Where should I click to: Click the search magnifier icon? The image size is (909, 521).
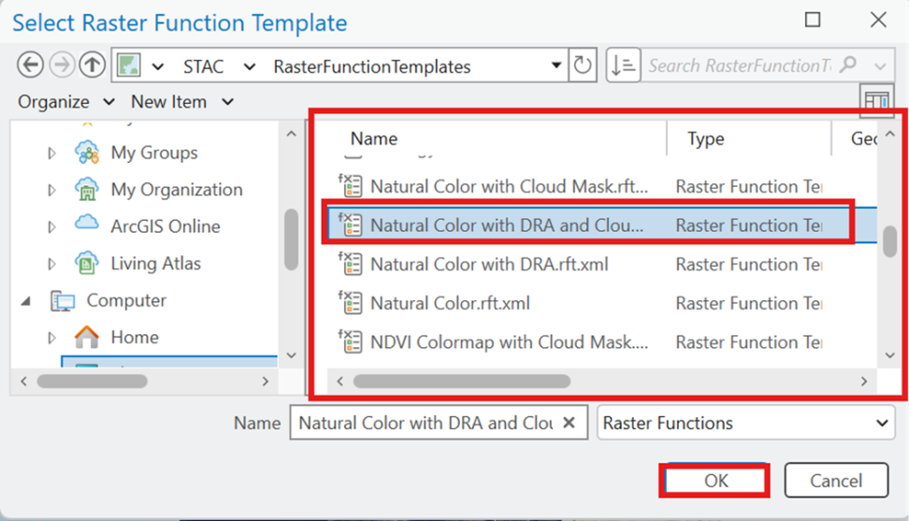click(848, 65)
